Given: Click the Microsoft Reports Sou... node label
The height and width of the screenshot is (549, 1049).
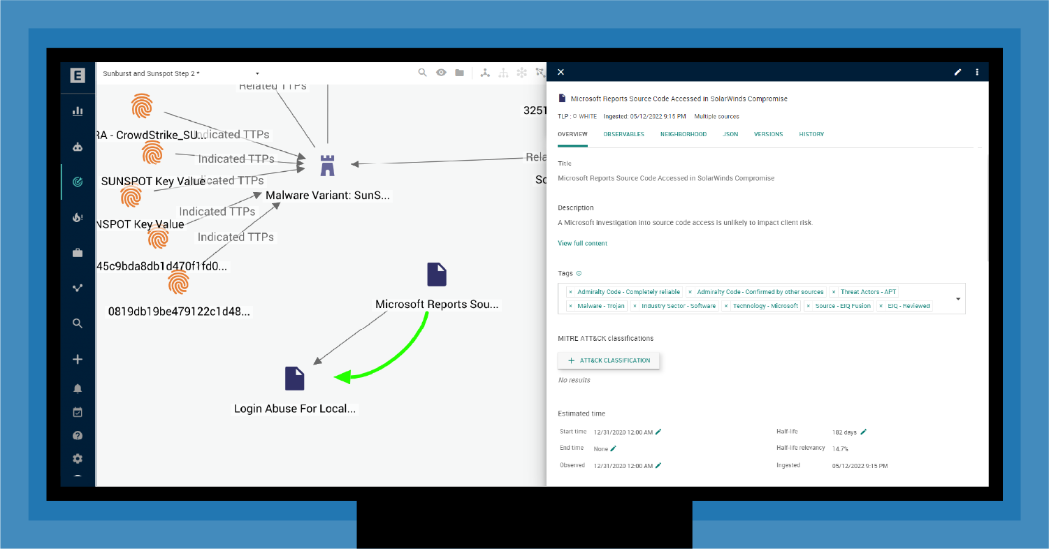Looking at the screenshot, I should click(437, 305).
